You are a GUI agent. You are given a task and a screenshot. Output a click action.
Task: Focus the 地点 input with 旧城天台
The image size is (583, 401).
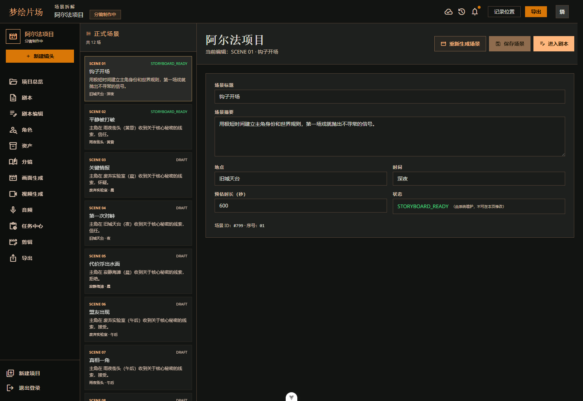coord(301,179)
